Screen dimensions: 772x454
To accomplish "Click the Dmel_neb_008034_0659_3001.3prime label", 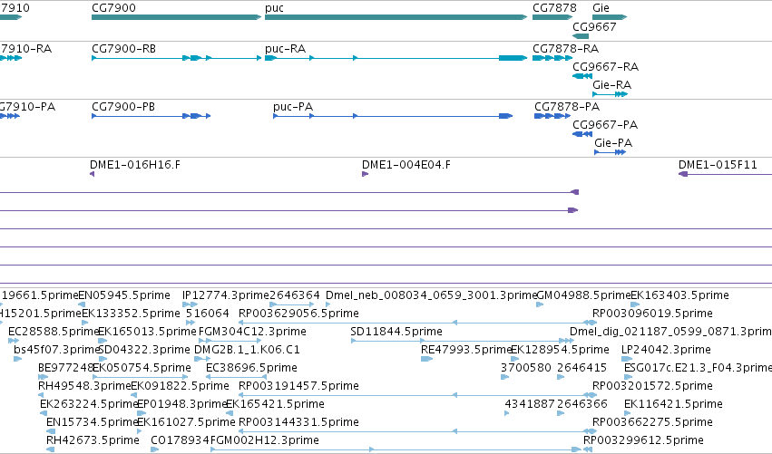I will (x=431, y=295).
